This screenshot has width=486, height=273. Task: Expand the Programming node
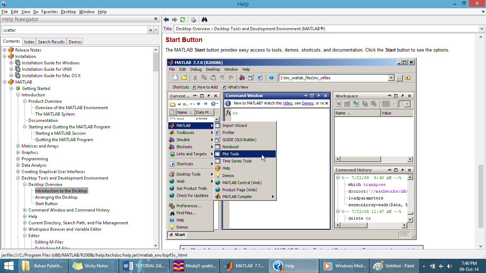pyautogui.click(x=18, y=159)
